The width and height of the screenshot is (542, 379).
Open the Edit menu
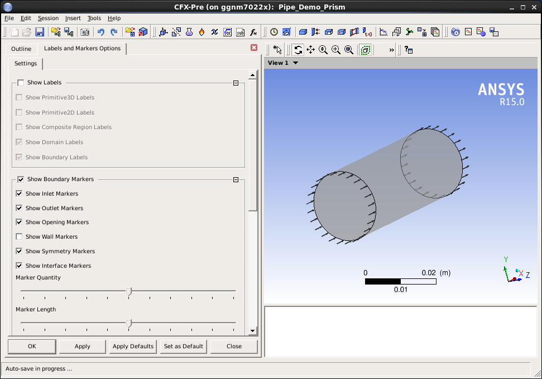26,18
